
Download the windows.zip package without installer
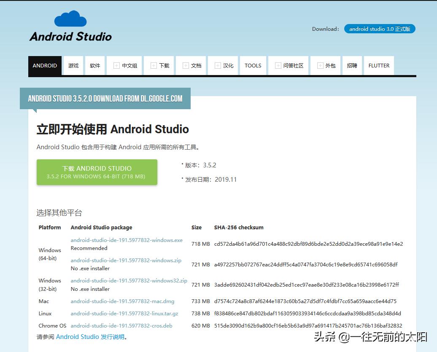pos(125,261)
